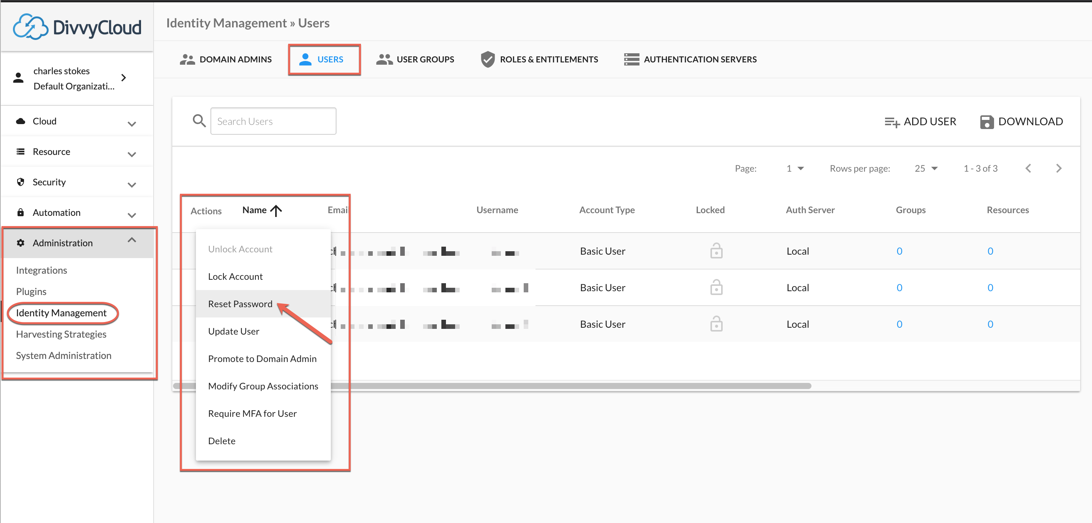The height and width of the screenshot is (523, 1092).
Task: Expand the Automation menu chevron
Action: (x=132, y=215)
